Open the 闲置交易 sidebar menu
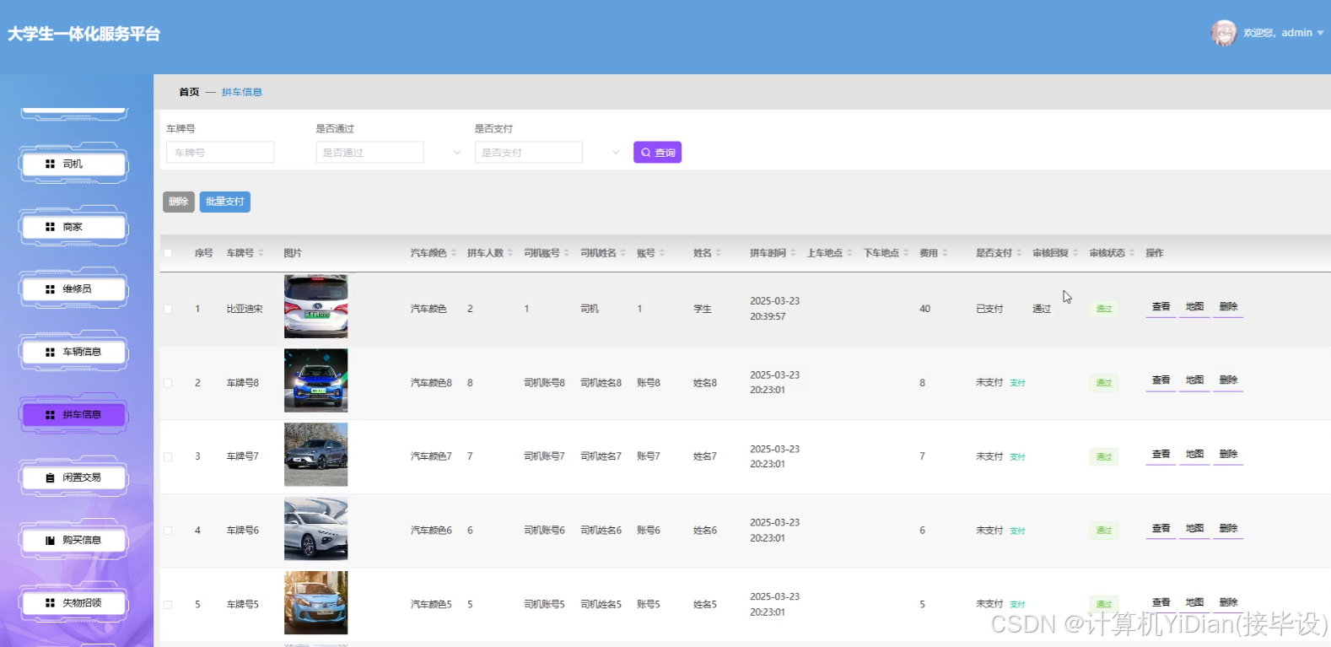Image resolution: width=1331 pixels, height=647 pixels. click(x=73, y=477)
